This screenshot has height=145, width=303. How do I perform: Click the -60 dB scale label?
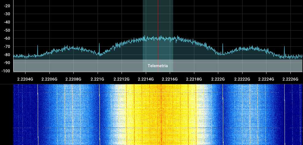[7, 38]
